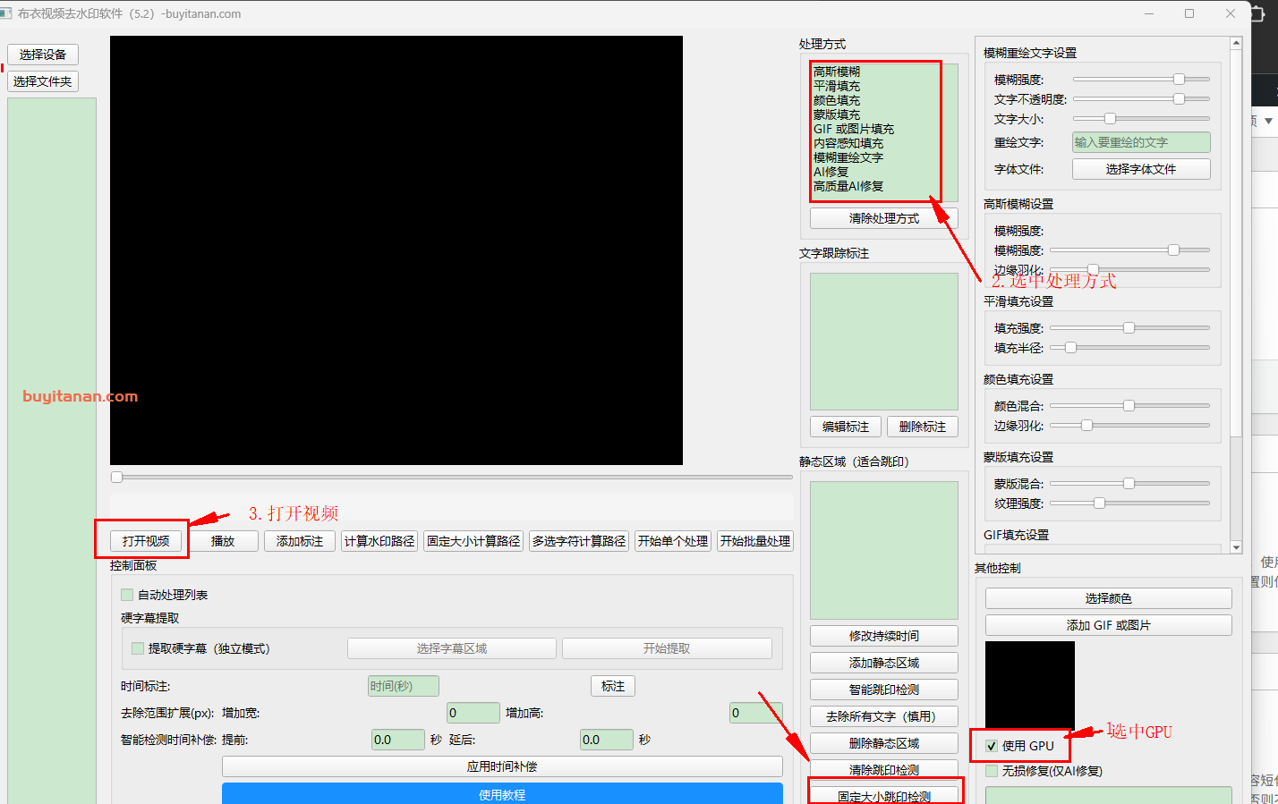The height and width of the screenshot is (804, 1278).
Task: Select AI修复 processing method
Action: click(x=831, y=172)
